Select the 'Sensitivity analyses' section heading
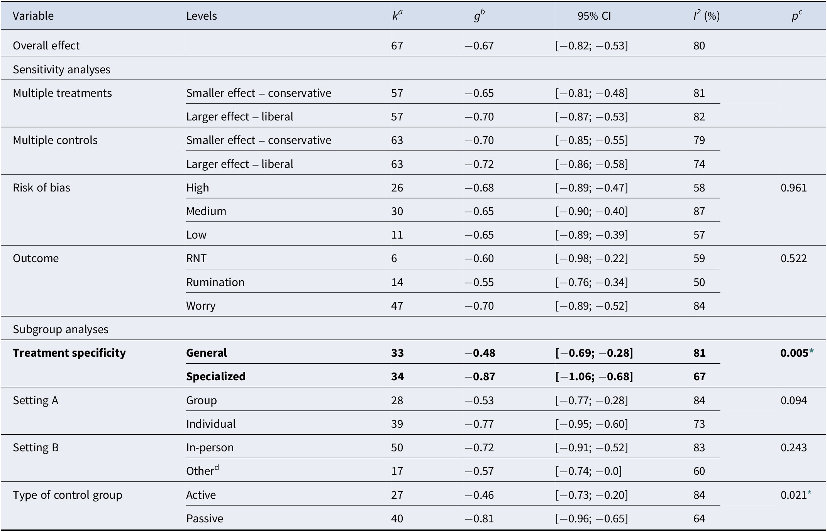 61,69
